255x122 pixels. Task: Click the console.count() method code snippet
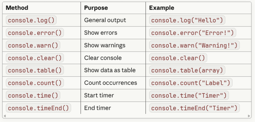tap(35, 83)
